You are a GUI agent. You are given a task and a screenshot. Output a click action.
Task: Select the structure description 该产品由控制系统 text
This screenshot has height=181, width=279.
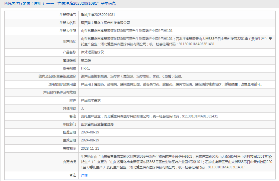pos(132,77)
